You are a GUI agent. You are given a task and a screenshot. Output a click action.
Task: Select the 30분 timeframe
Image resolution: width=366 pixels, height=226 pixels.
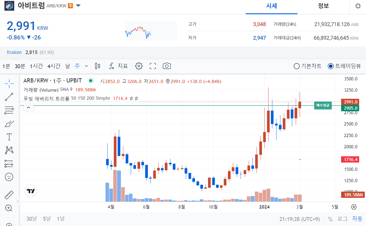(20, 66)
